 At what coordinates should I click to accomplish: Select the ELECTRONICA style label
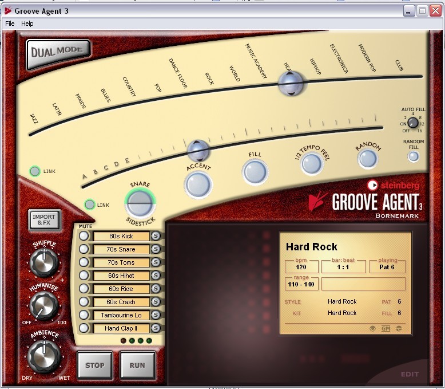point(339,59)
